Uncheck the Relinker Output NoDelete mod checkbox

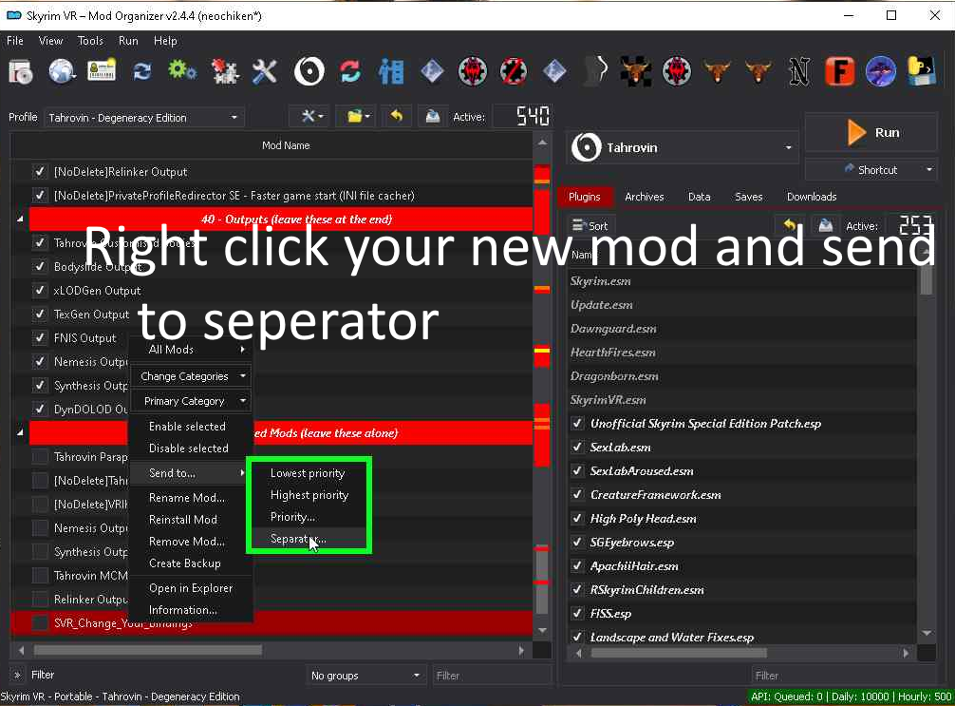(40, 171)
